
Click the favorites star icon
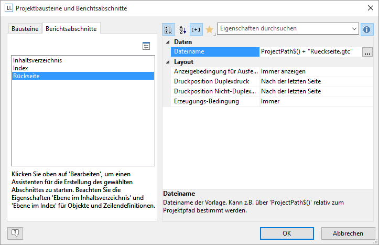pyautogui.click(x=209, y=29)
